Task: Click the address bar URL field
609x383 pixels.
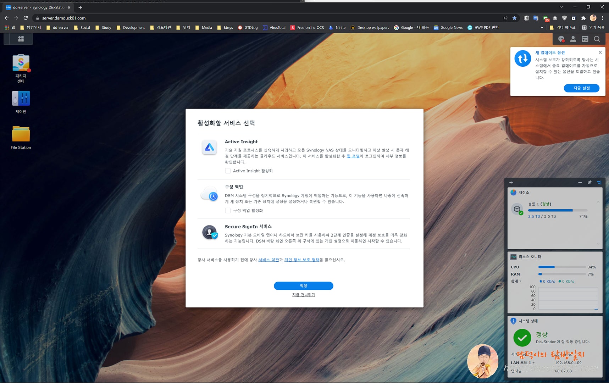Action: (266, 18)
